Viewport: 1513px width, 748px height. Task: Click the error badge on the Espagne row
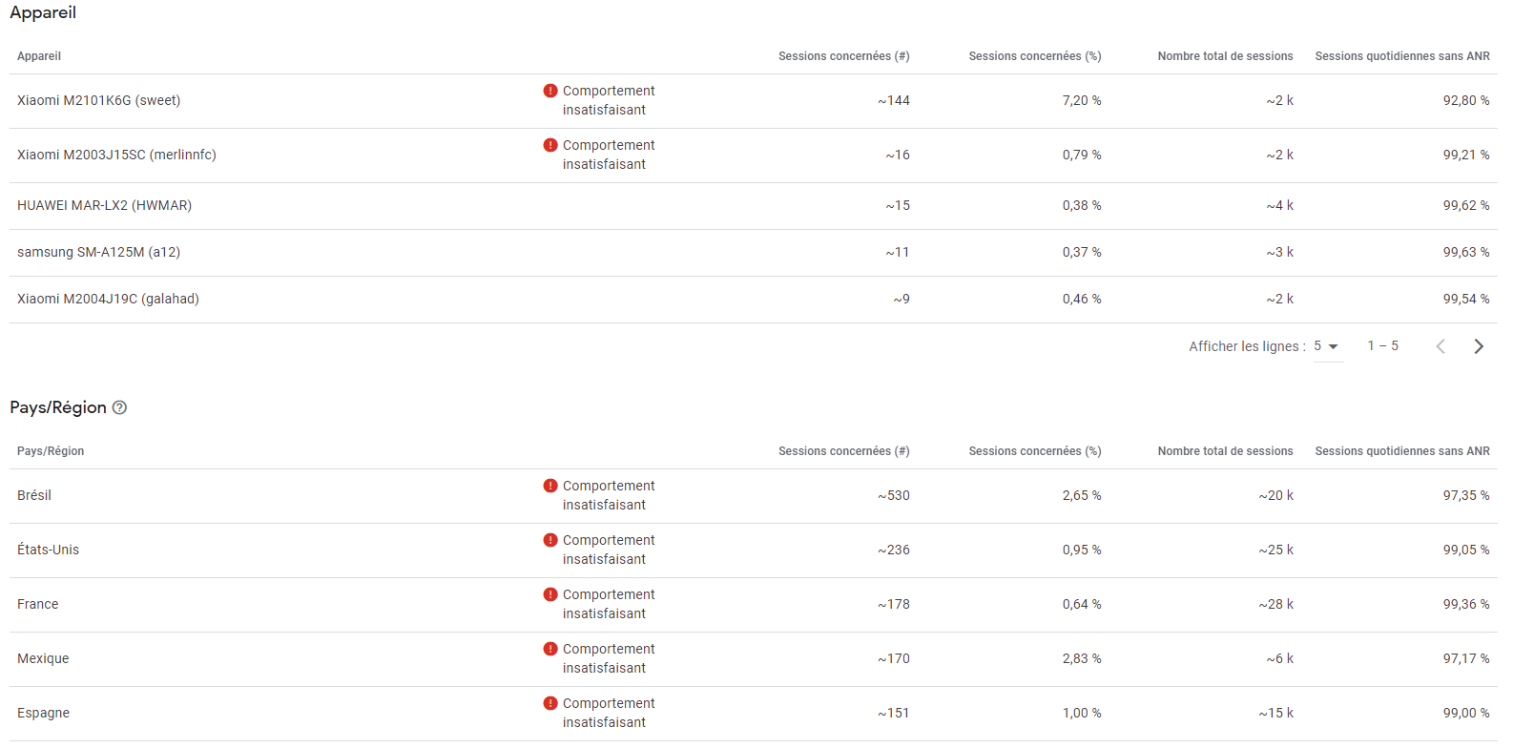point(549,703)
